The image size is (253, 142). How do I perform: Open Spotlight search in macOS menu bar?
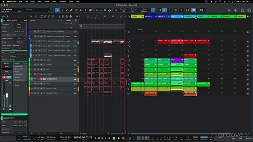coord(228,2)
